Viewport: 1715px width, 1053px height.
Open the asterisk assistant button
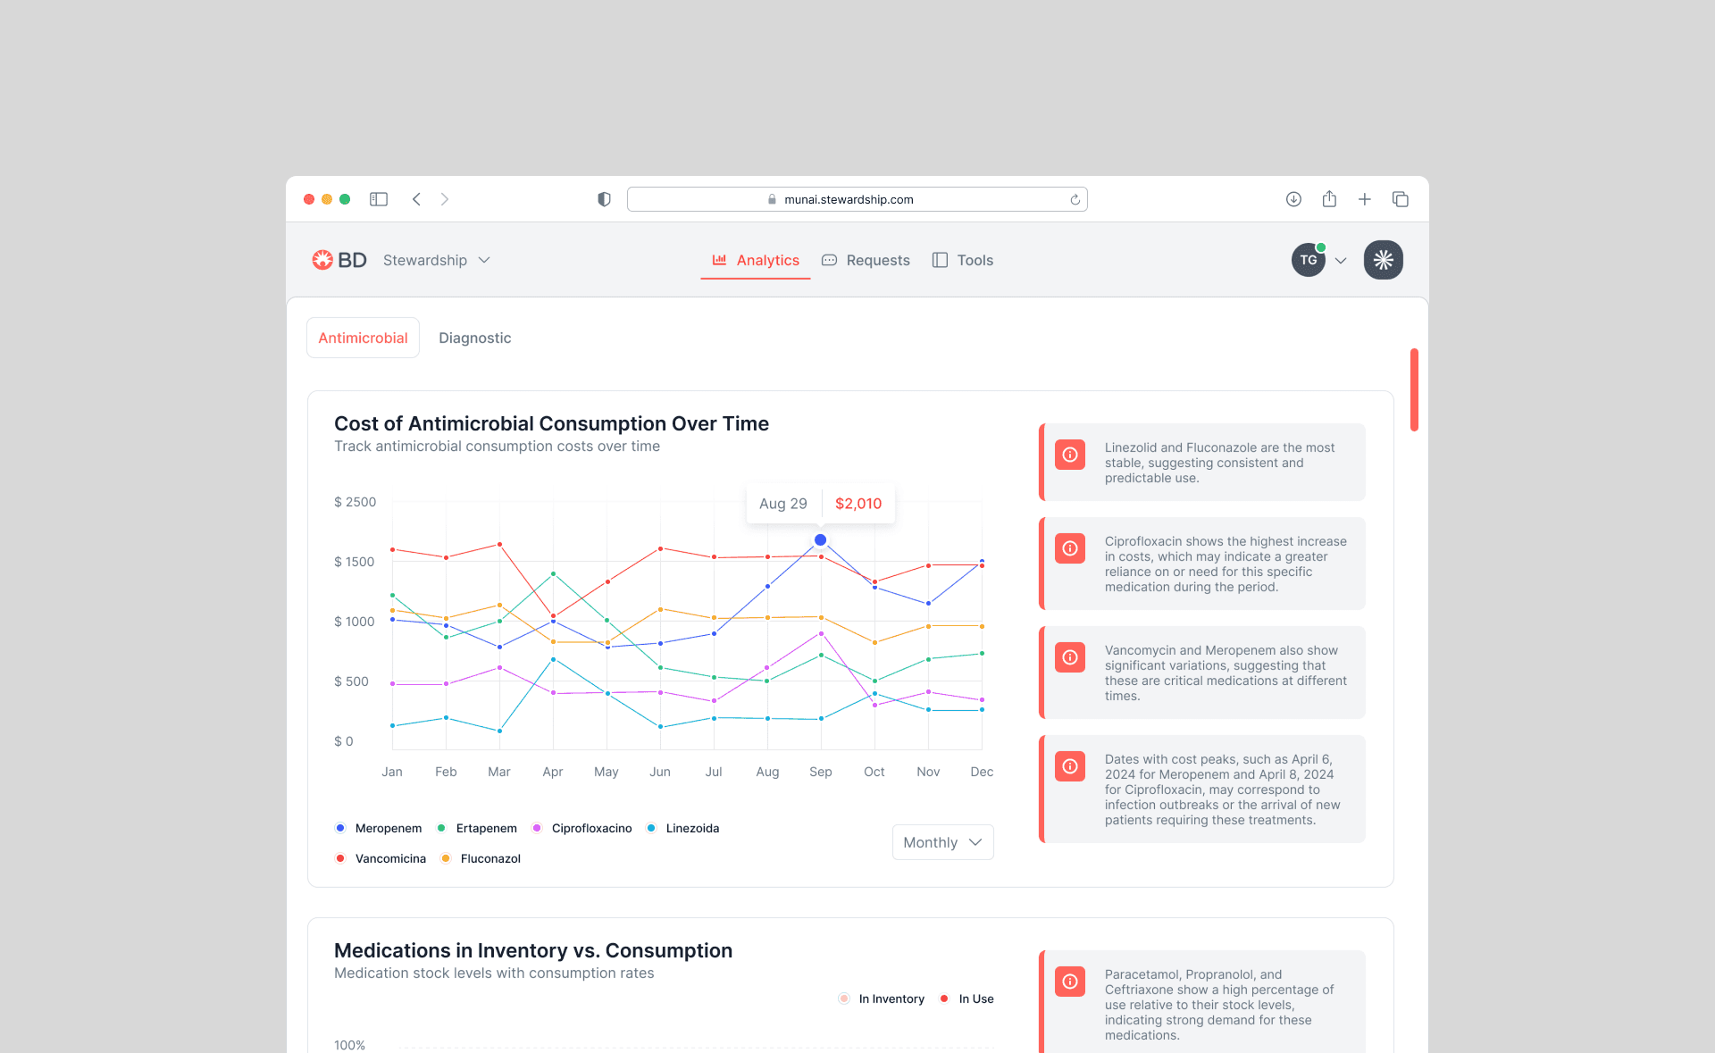1383,260
